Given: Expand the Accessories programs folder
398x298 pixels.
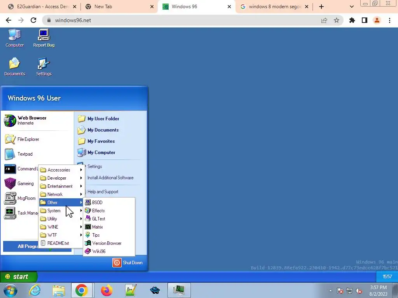Looking at the screenshot, I should tap(61, 170).
